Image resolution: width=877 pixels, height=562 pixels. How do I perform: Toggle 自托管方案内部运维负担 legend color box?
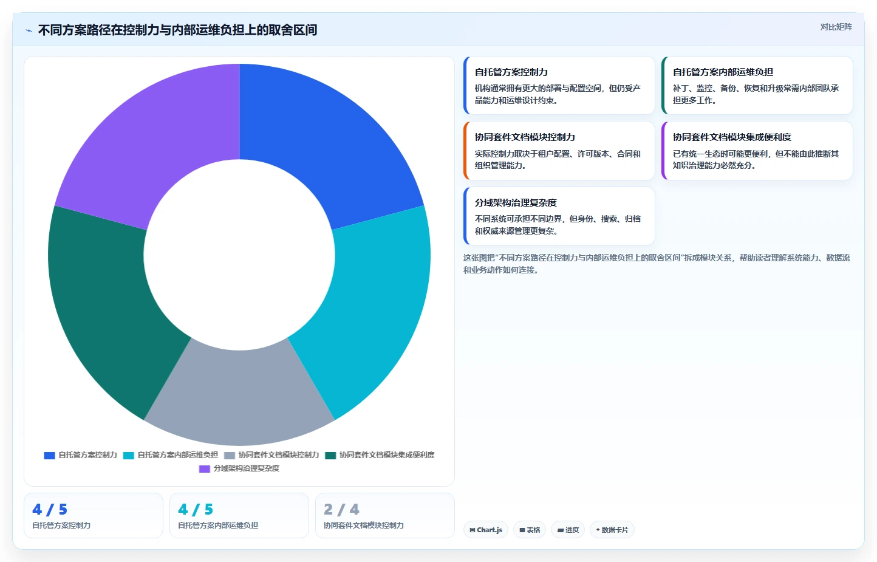pos(129,455)
